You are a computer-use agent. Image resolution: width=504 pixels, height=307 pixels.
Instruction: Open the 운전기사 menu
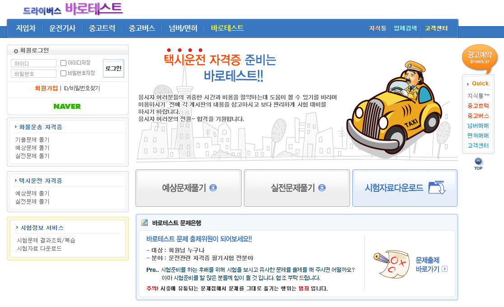[62, 28]
